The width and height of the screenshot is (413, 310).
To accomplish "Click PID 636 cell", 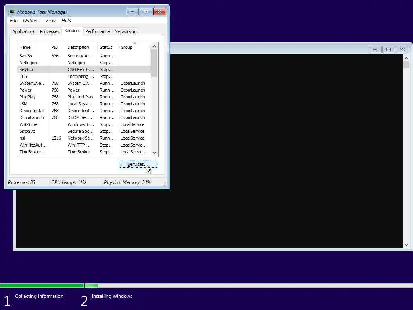I will pos(55,56).
